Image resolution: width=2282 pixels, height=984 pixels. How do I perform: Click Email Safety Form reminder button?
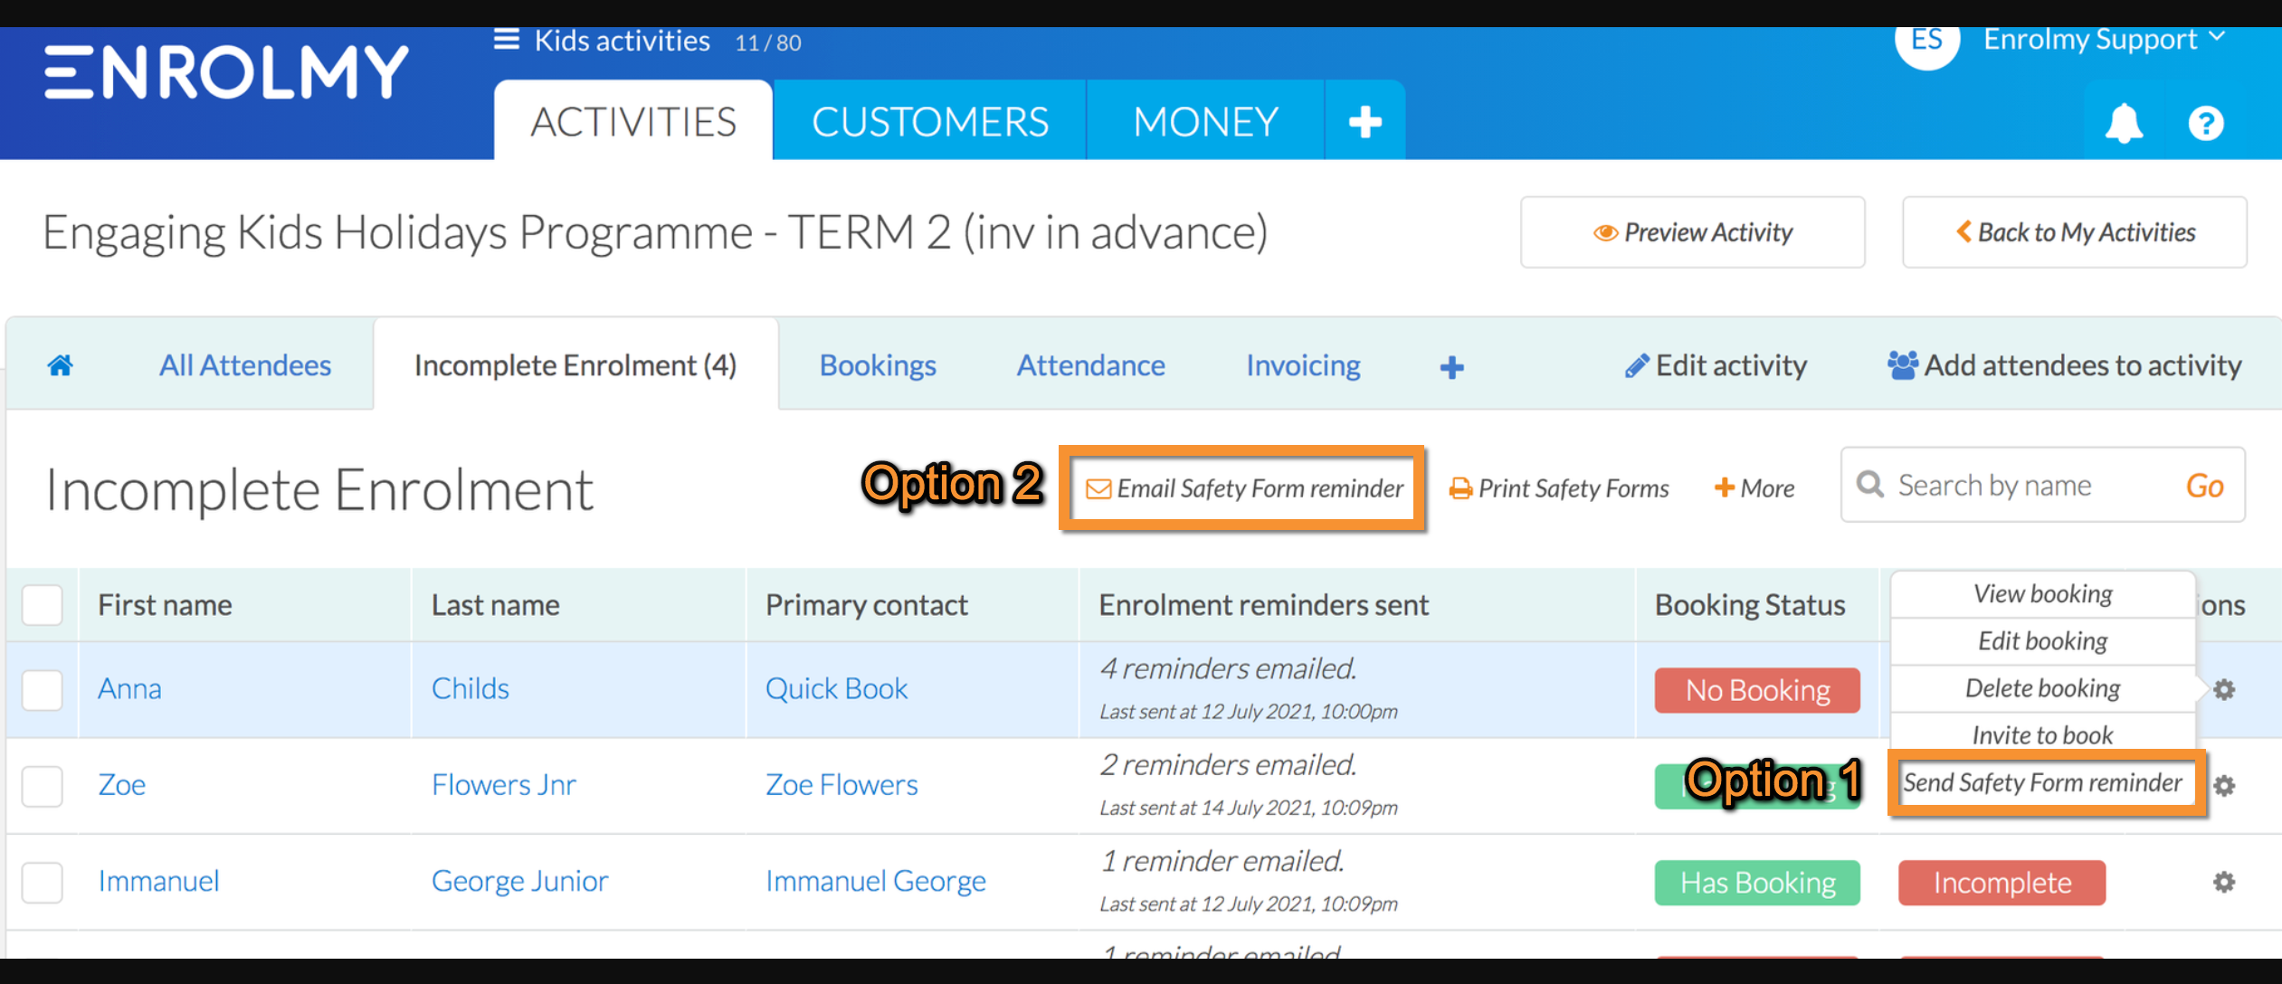click(1243, 488)
